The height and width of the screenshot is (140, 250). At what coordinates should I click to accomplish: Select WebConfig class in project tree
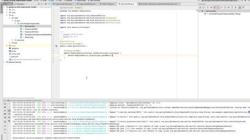[x=29, y=37]
